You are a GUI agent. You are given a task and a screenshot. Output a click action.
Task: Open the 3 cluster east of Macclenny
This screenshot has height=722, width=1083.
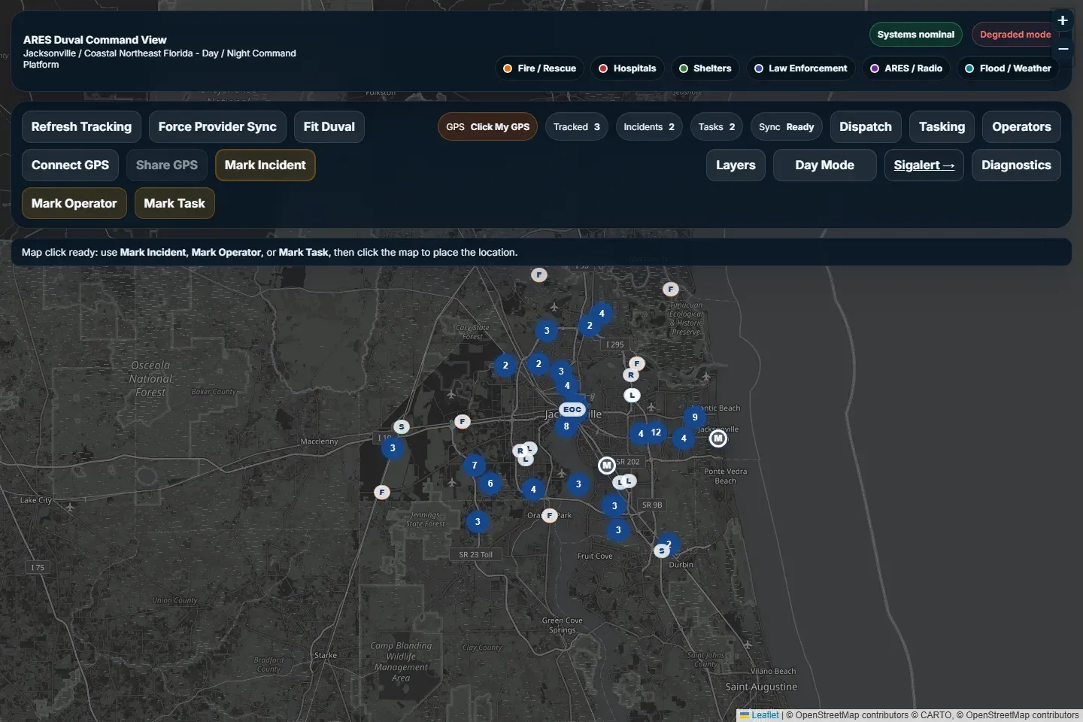click(x=393, y=448)
